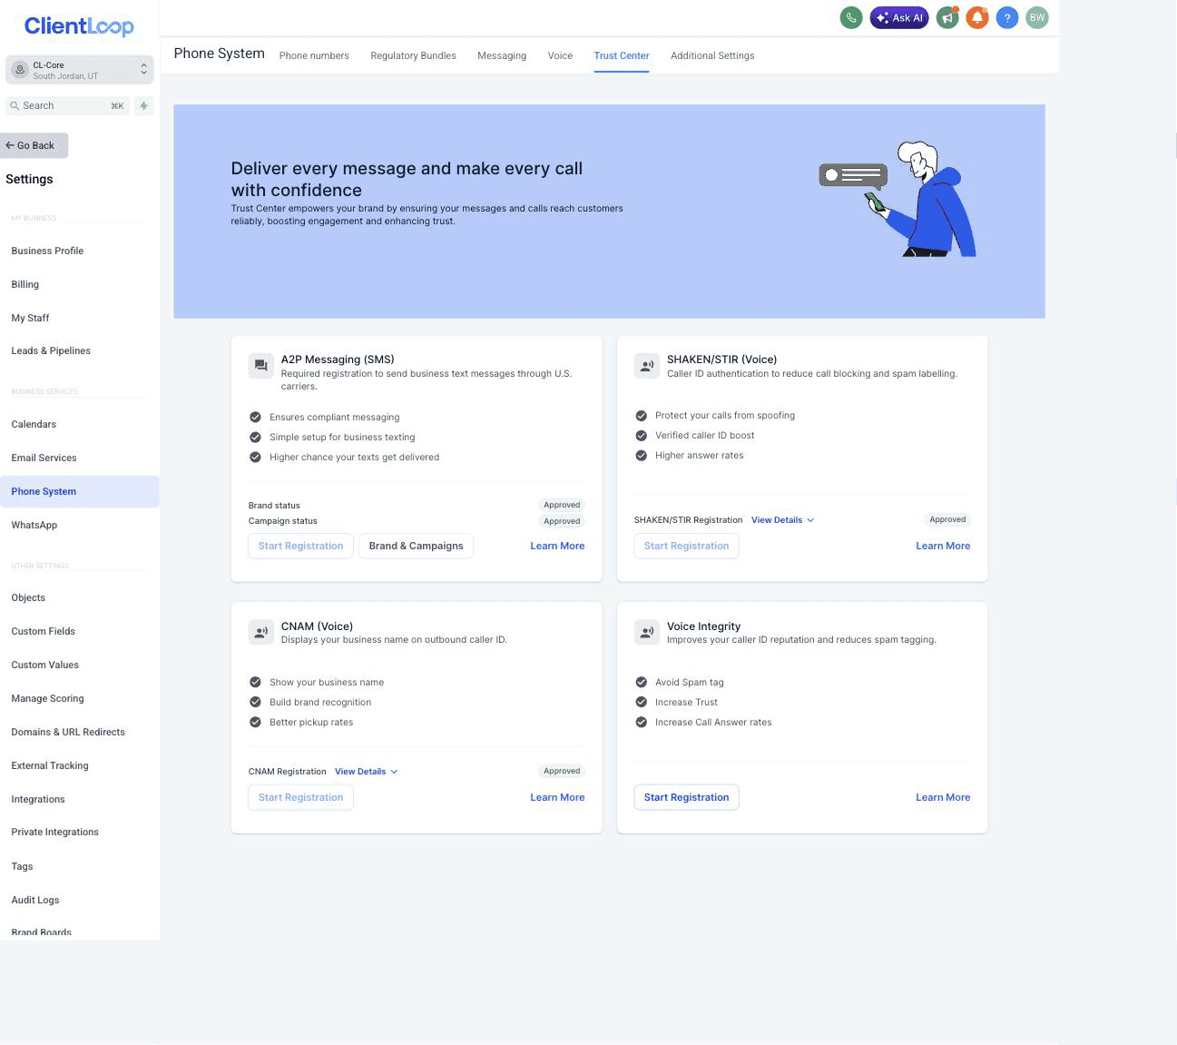This screenshot has width=1177, height=1045.
Task: Click the Voice Integrity card icon
Action: (646, 633)
